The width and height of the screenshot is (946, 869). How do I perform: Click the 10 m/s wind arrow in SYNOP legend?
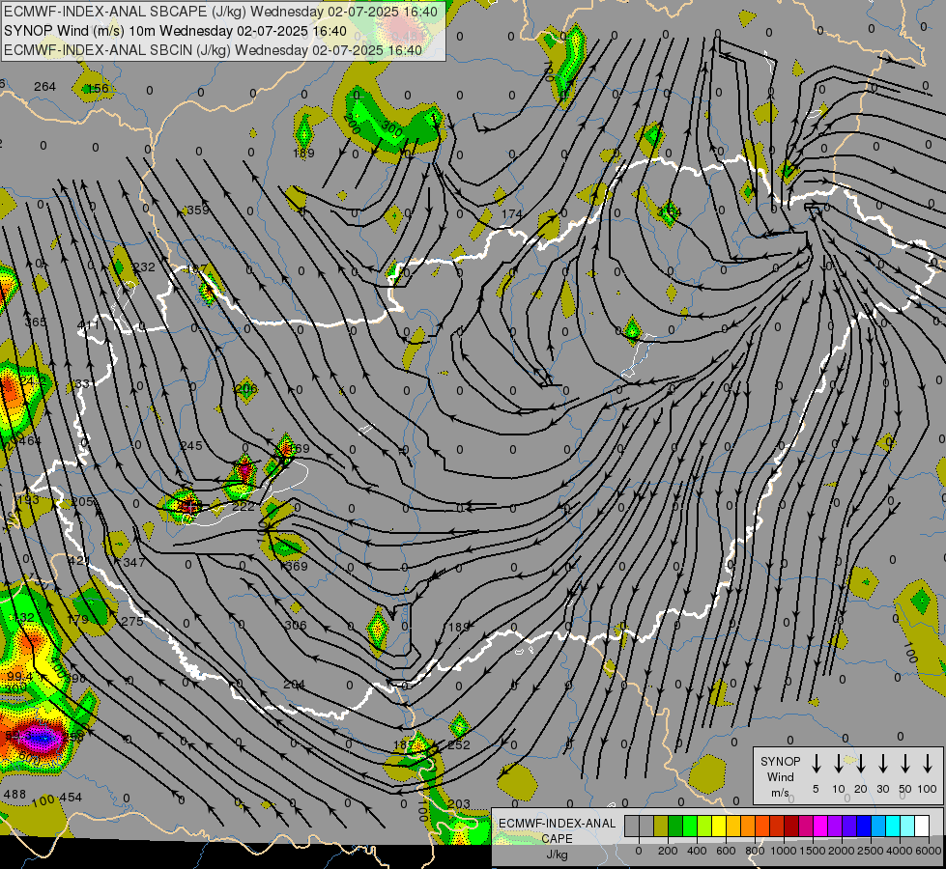pos(839,764)
